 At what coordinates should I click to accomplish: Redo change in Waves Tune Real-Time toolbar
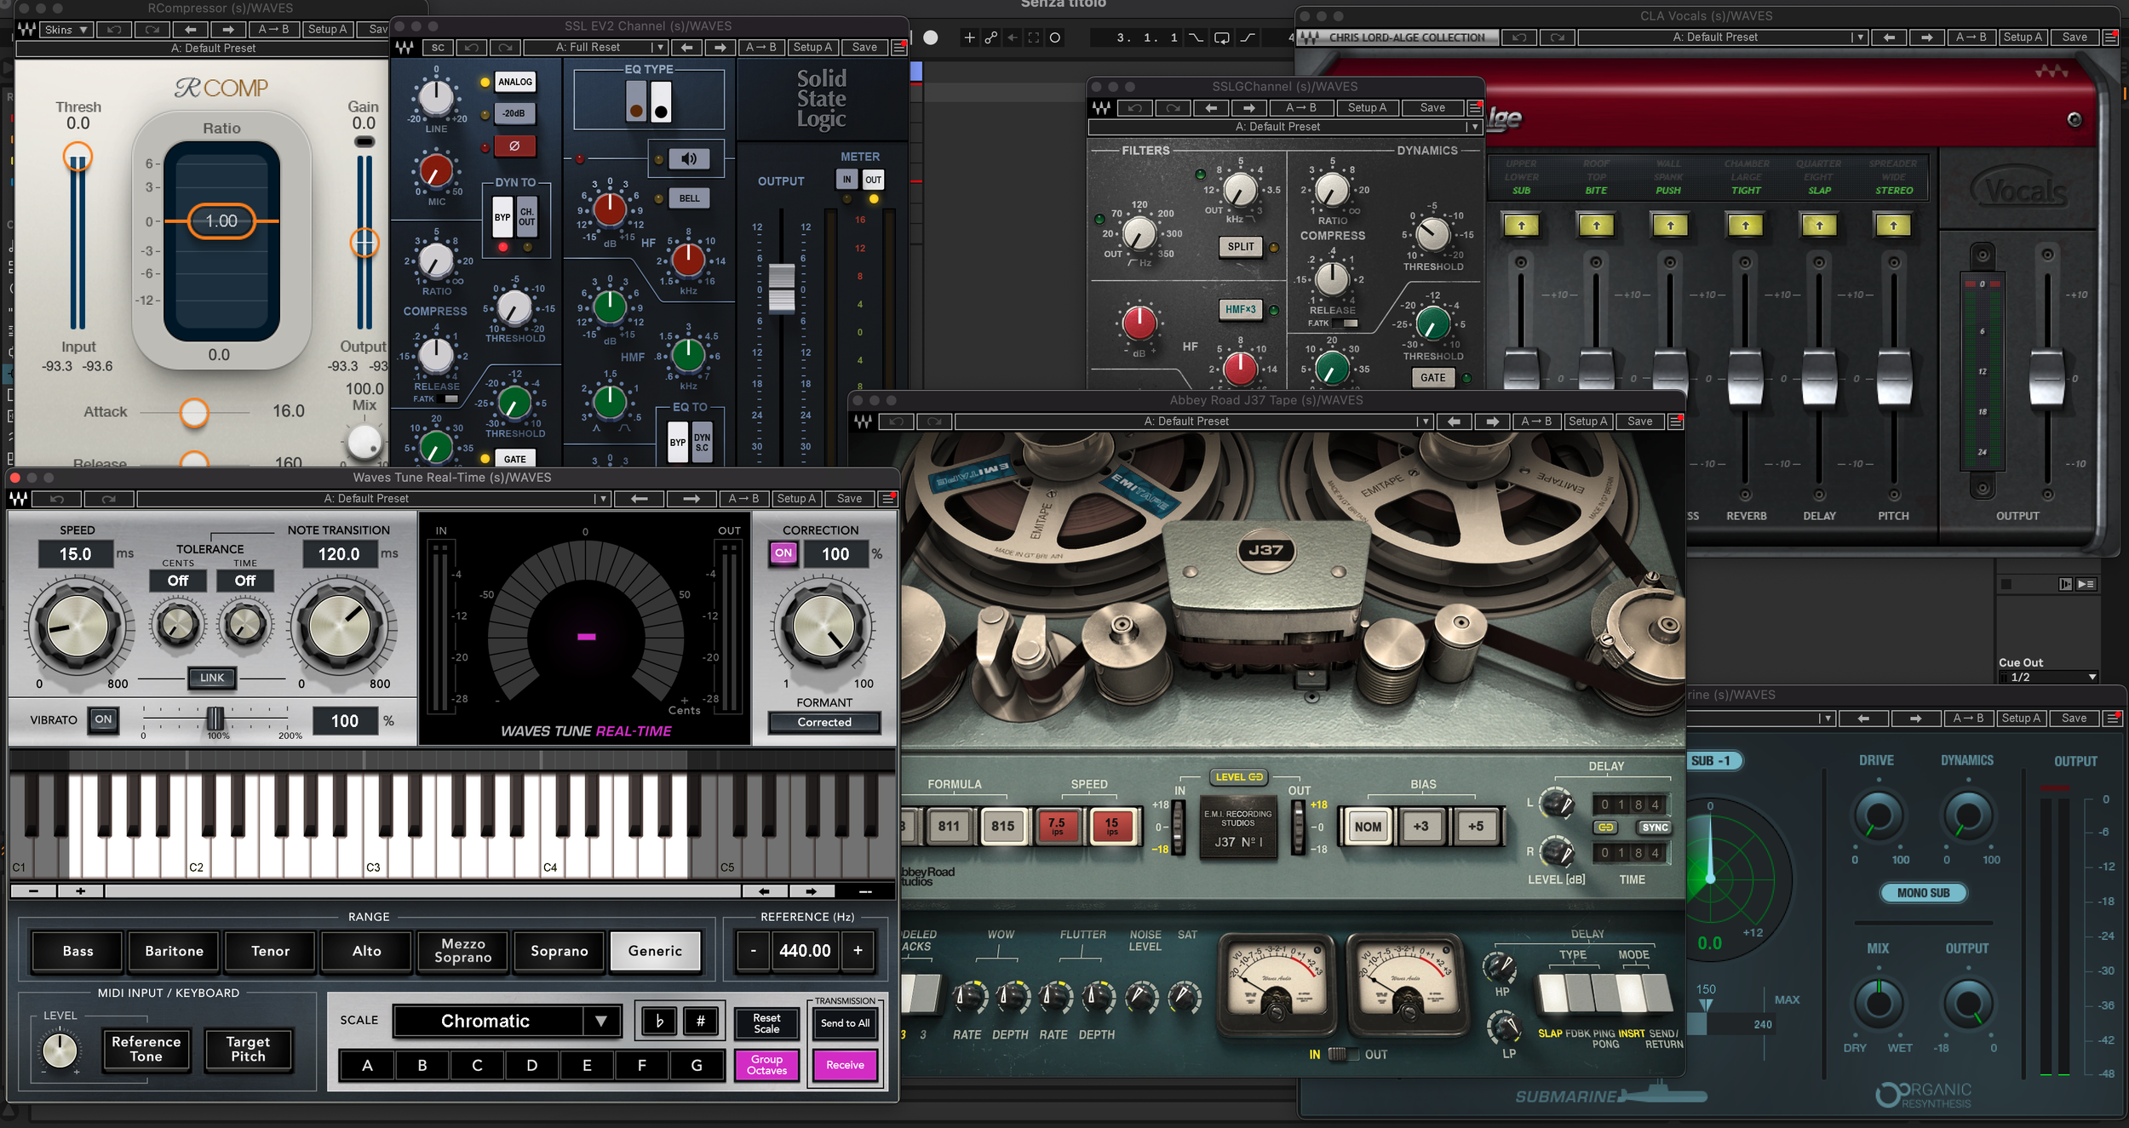click(108, 499)
